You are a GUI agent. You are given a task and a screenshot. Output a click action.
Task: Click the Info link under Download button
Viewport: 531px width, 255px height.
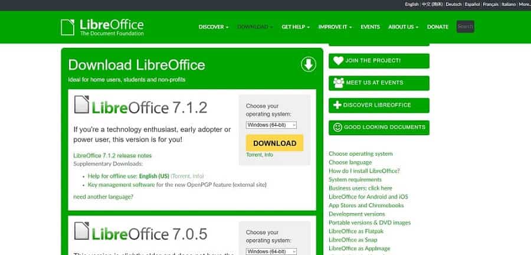[x=268, y=155]
